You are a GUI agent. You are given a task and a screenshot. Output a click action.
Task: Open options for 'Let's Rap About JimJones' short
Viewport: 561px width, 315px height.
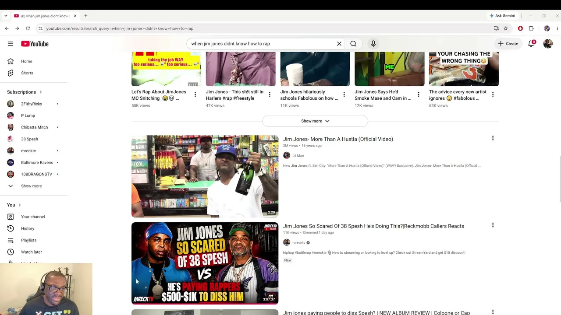pyautogui.click(x=195, y=94)
